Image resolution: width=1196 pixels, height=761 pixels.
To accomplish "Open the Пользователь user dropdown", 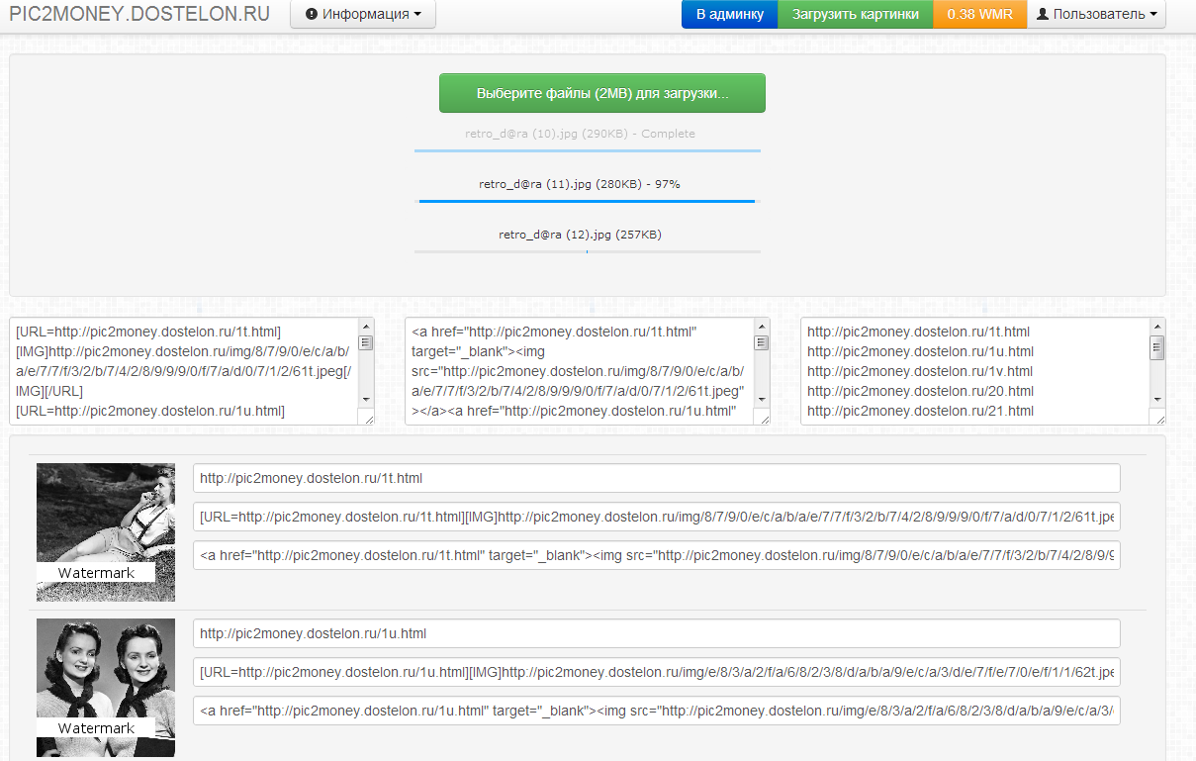I will tap(1096, 15).
